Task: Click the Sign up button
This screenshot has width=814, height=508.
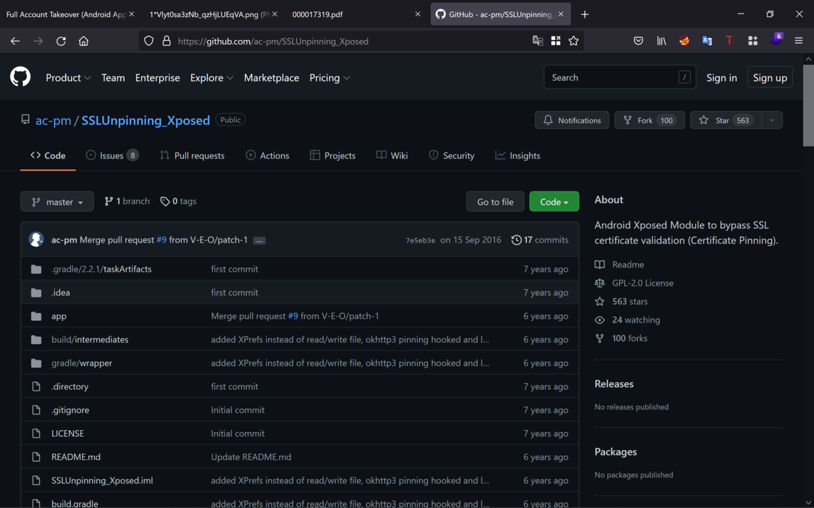Action: pyautogui.click(x=770, y=78)
